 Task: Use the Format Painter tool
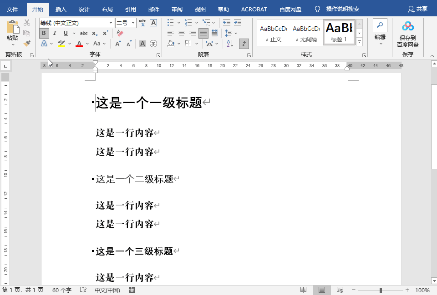click(x=26, y=44)
